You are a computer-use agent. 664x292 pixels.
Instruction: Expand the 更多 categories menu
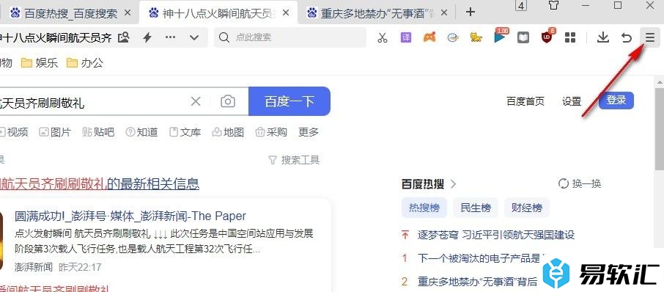pyautogui.click(x=309, y=132)
